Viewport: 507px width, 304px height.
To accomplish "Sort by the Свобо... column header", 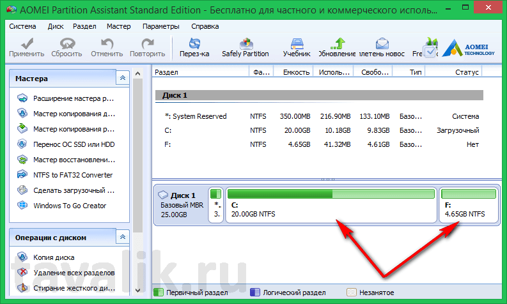I will point(373,72).
